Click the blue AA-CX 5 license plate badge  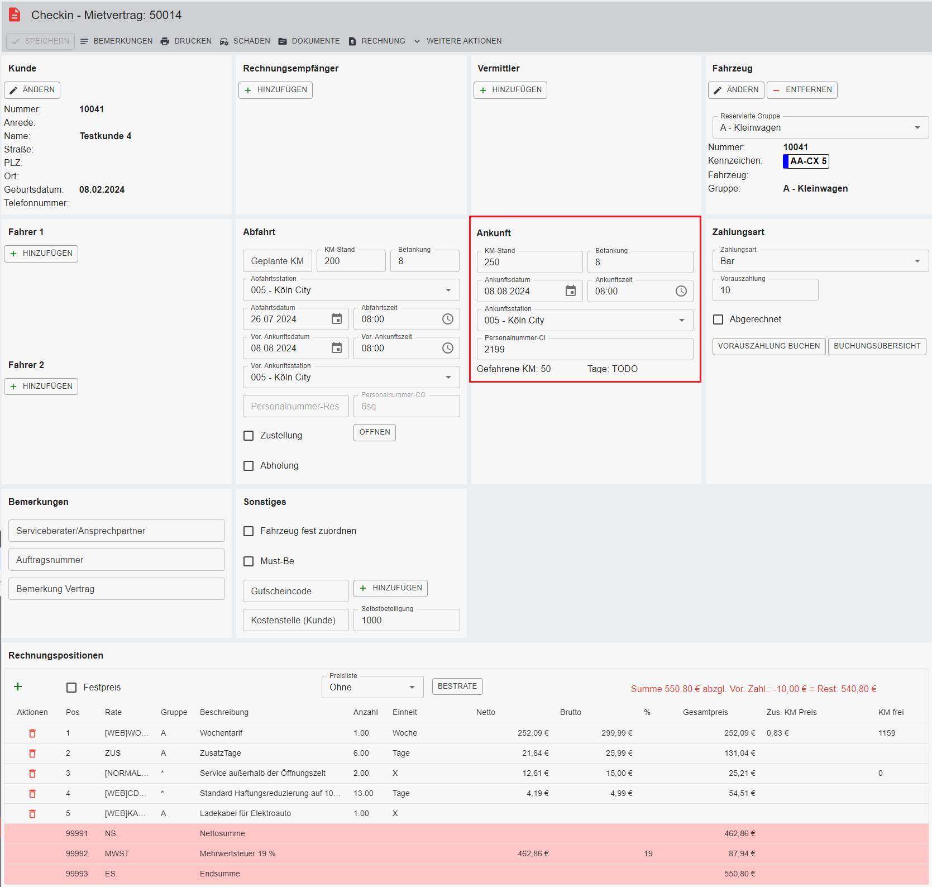(806, 161)
